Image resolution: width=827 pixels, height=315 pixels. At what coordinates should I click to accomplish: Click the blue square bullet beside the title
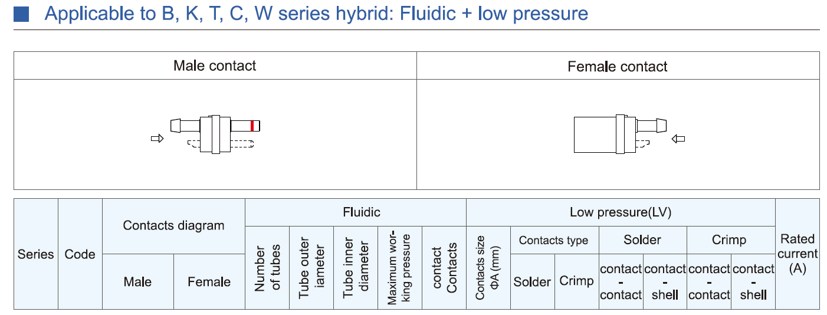click(x=21, y=14)
